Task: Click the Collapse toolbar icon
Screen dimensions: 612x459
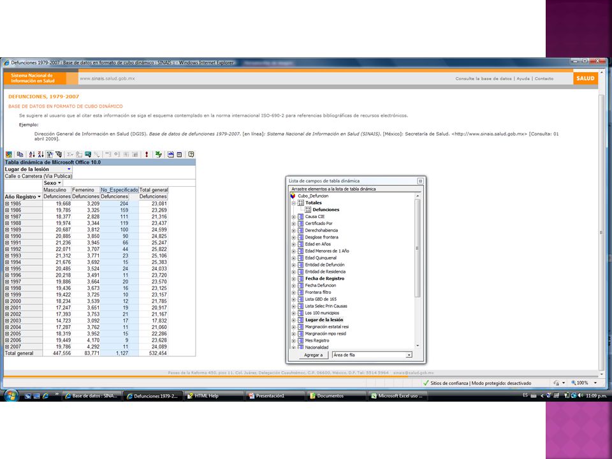Action: pos(108,154)
